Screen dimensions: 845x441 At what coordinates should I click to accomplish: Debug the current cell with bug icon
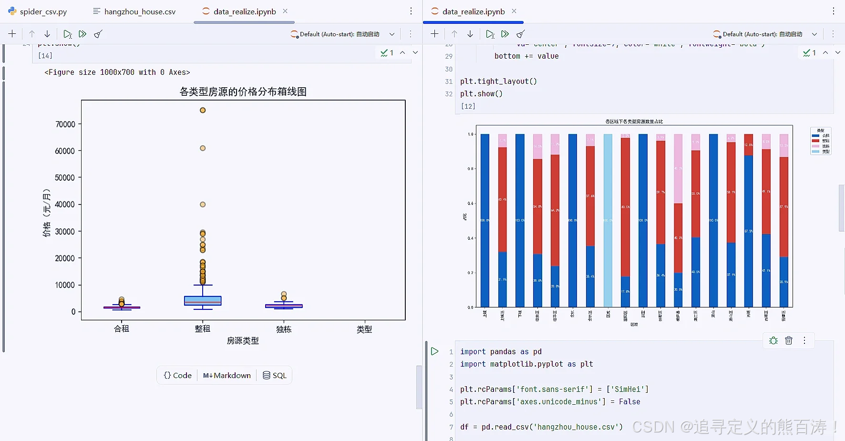(773, 340)
